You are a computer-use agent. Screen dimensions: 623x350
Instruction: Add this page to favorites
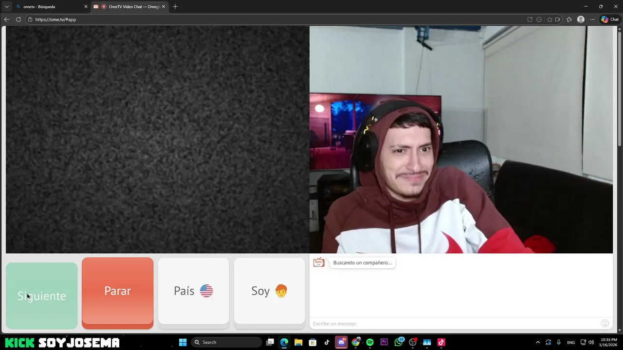click(x=550, y=19)
